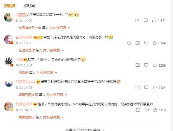Report the comment posted at 8-11 13:56

point(129,43)
